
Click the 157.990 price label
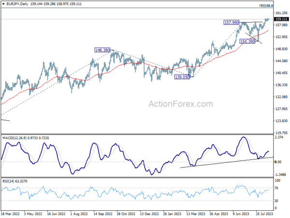coord(232,23)
